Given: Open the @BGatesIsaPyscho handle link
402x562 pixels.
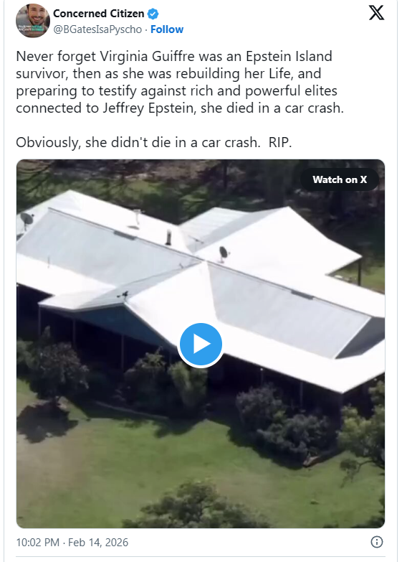Looking at the screenshot, I should pyautogui.click(x=97, y=29).
